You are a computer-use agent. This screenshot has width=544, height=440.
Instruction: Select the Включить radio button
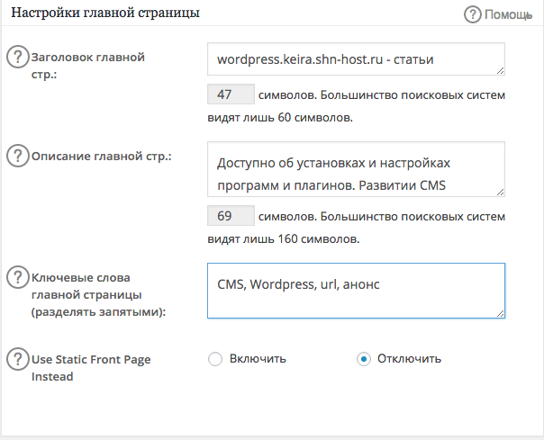click(215, 359)
